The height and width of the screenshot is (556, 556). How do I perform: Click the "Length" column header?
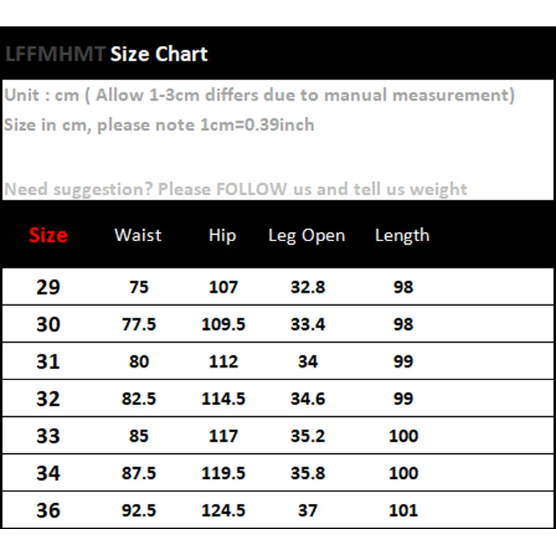coord(402,236)
